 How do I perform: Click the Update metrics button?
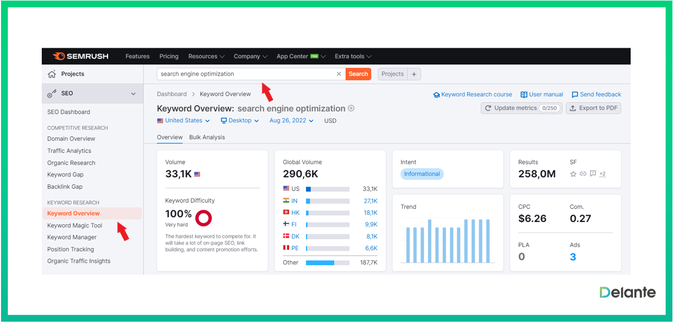pos(522,108)
